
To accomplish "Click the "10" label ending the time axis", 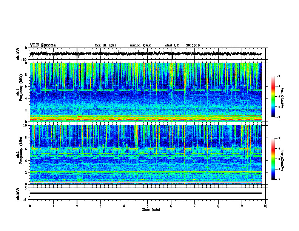I will click(x=265, y=206).
